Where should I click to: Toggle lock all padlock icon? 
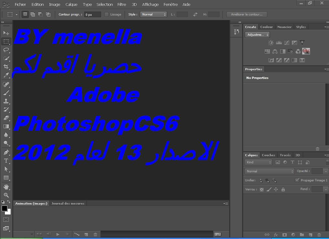click(x=283, y=189)
